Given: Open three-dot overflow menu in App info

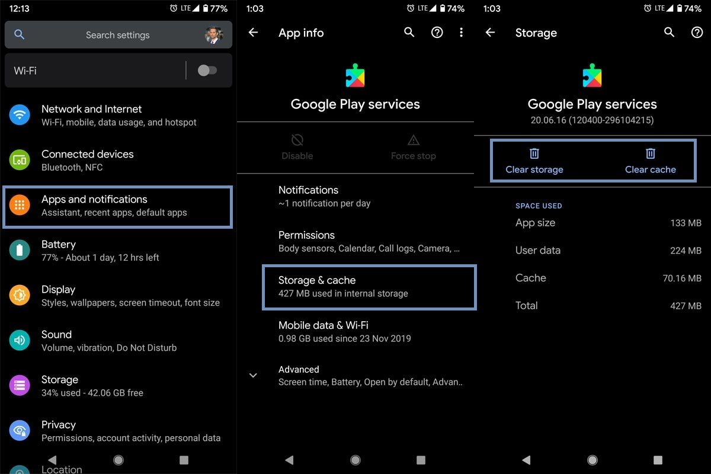Looking at the screenshot, I should (x=461, y=33).
